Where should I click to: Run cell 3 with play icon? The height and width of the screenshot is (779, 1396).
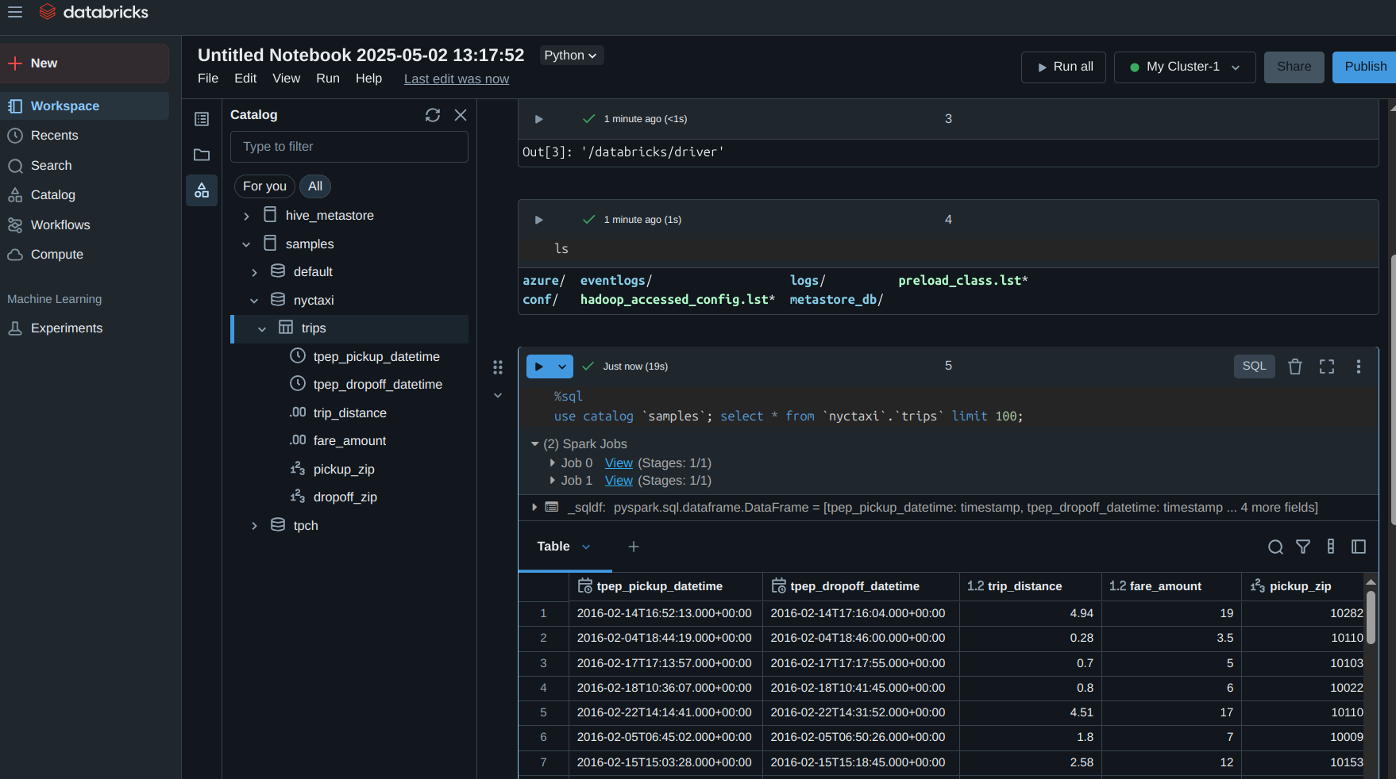(538, 119)
